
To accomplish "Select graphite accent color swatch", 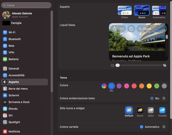I will pyautogui.click(x=164, y=86).
